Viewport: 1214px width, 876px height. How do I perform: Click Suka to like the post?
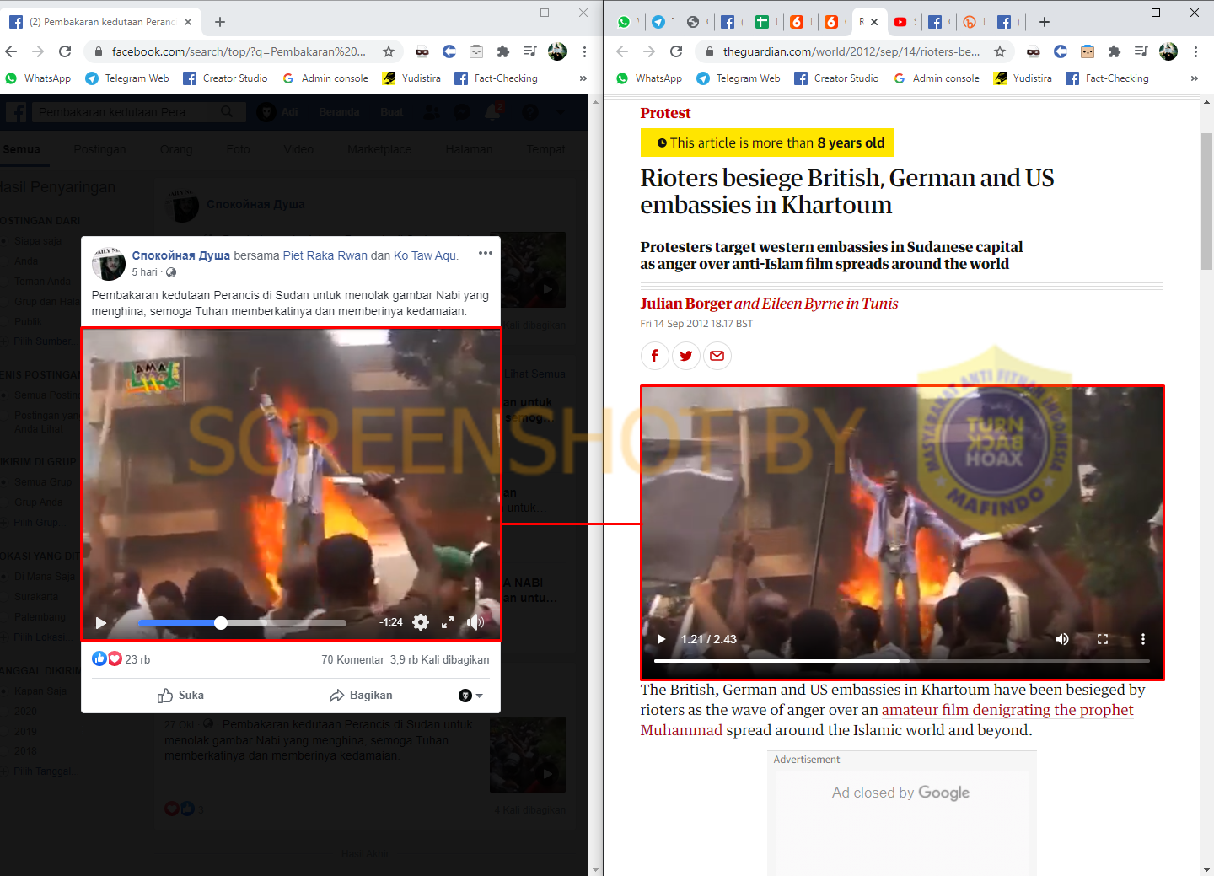point(180,696)
